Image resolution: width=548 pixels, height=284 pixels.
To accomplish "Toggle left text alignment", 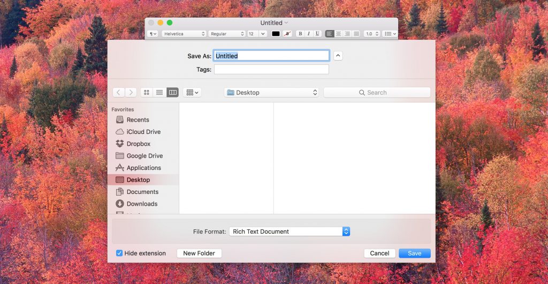I will [x=329, y=34].
